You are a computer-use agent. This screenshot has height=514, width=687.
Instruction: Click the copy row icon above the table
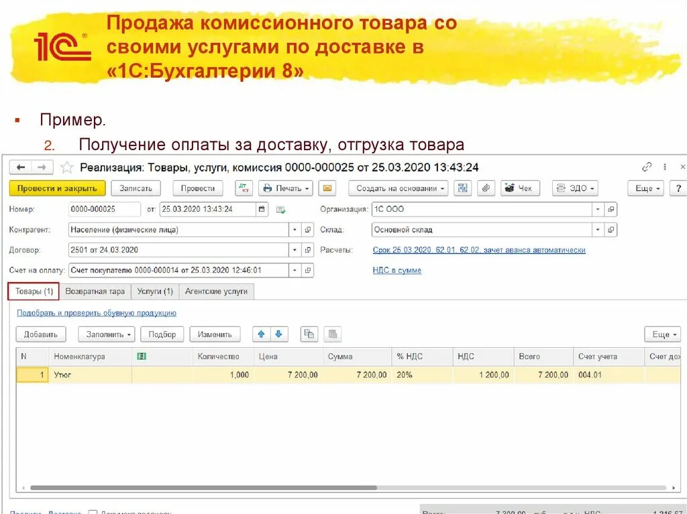tap(309, 334)
